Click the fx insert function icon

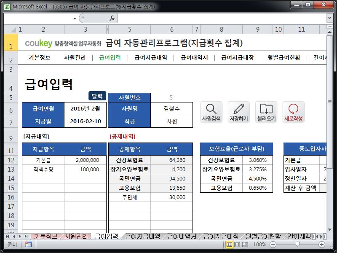112,18
